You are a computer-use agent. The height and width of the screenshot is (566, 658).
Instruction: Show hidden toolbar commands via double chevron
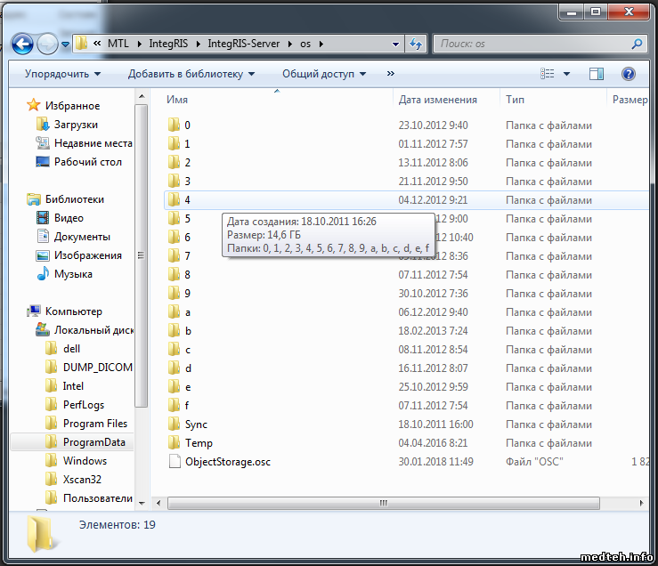click(391, 74)
